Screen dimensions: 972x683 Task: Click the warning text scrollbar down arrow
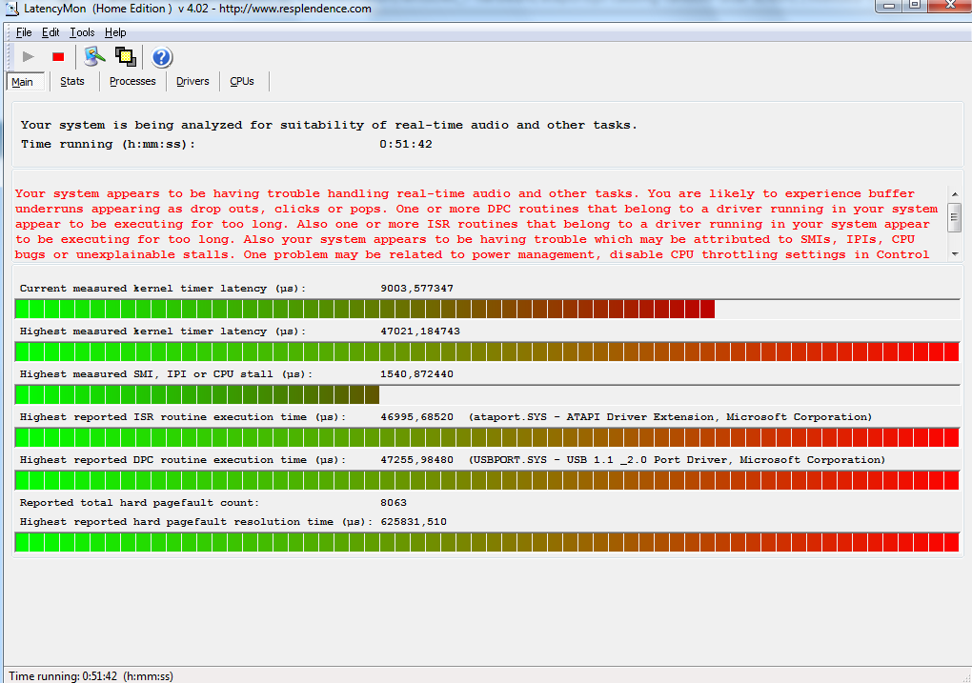[x=954, y=254]
